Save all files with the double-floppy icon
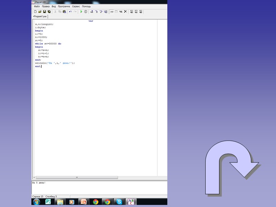 [x=49, y=12]
